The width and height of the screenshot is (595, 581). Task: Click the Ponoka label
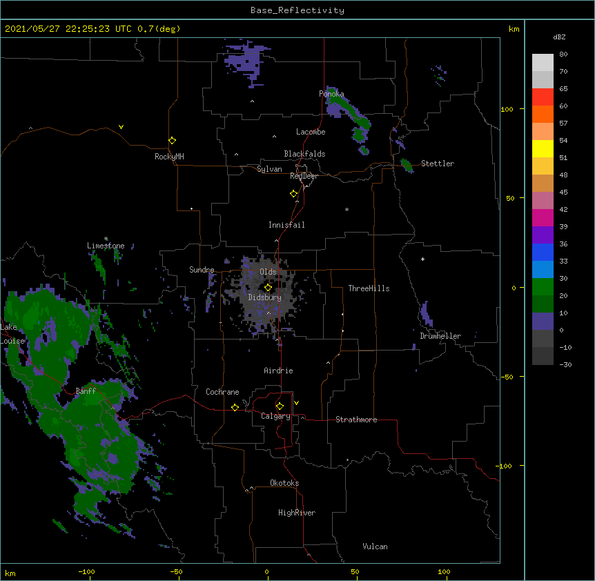point(331,94)
